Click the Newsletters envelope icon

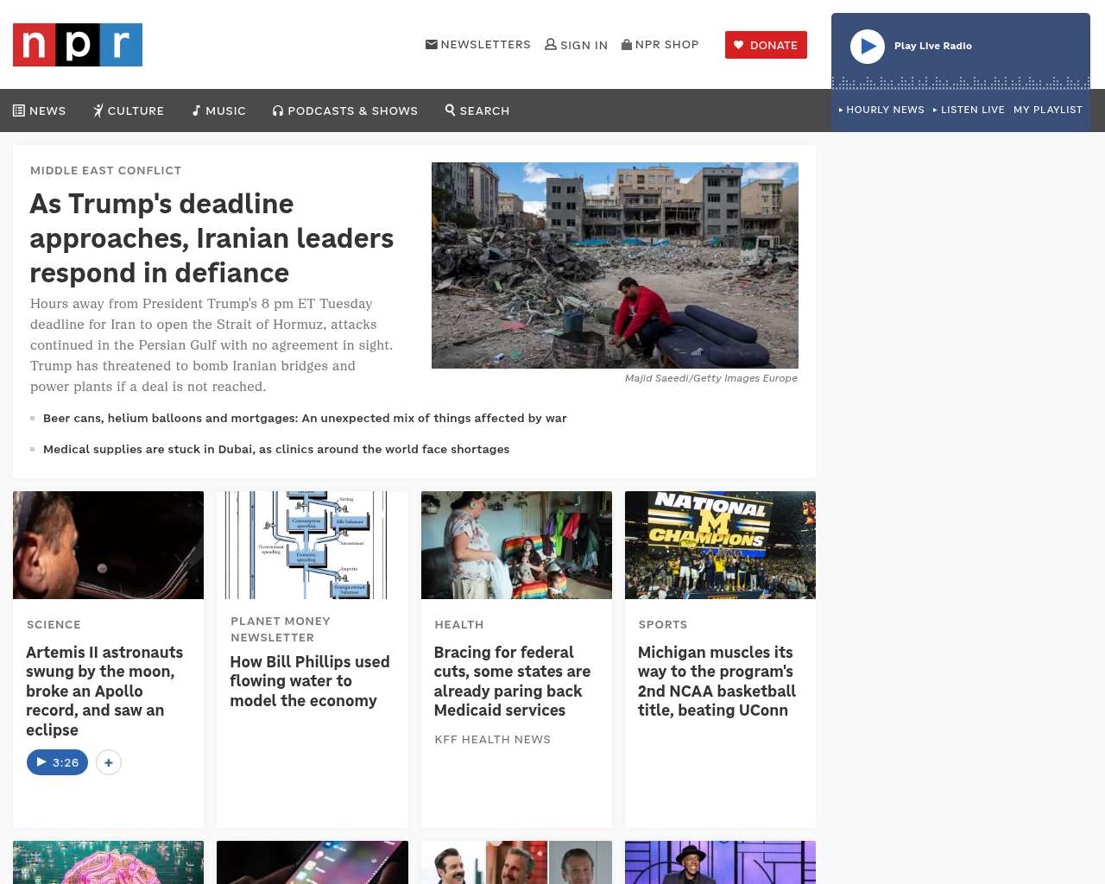click(432, 44)
